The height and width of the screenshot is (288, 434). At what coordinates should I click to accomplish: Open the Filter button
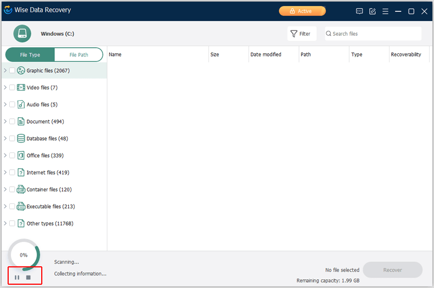pyautogui.click(x=302, y=34)
